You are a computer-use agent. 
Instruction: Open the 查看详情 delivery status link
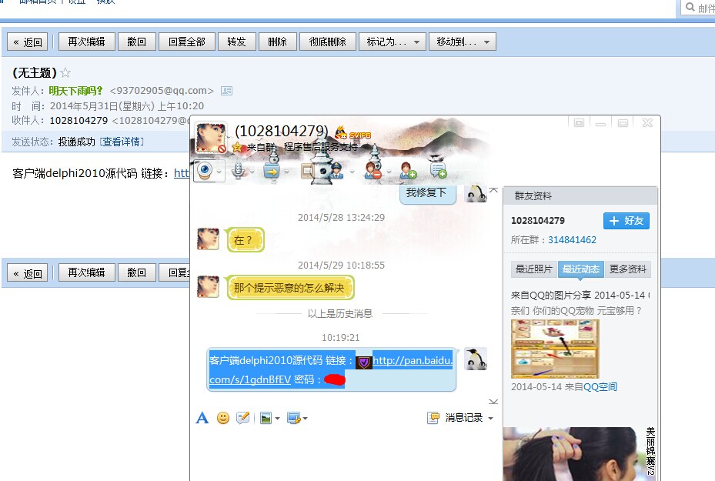coord(122,142)
